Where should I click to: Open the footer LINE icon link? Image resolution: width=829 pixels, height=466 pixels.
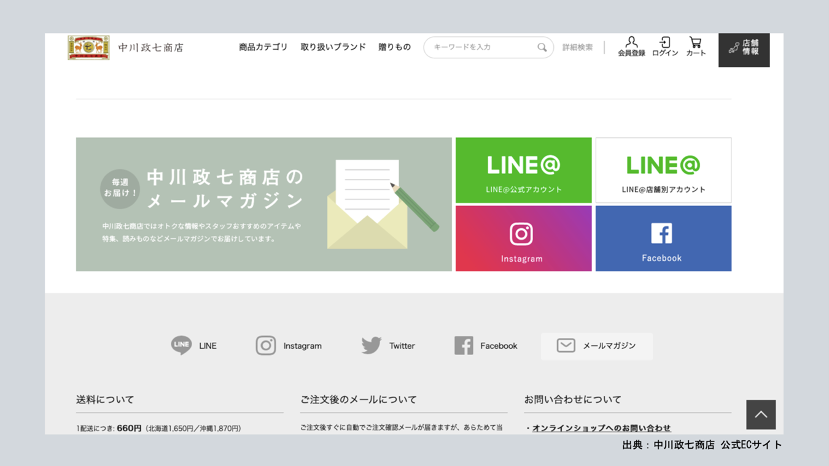pyautogui.click(x=182, y=345)
